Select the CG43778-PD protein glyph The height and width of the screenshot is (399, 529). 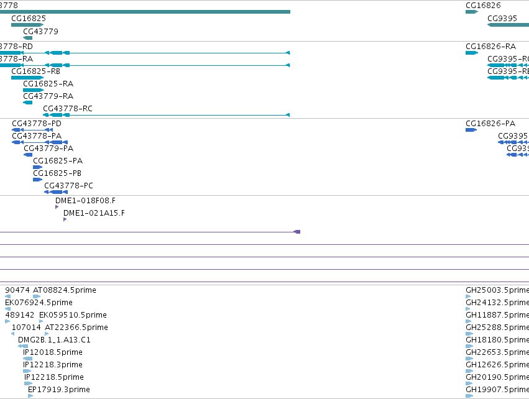[32, 130]
